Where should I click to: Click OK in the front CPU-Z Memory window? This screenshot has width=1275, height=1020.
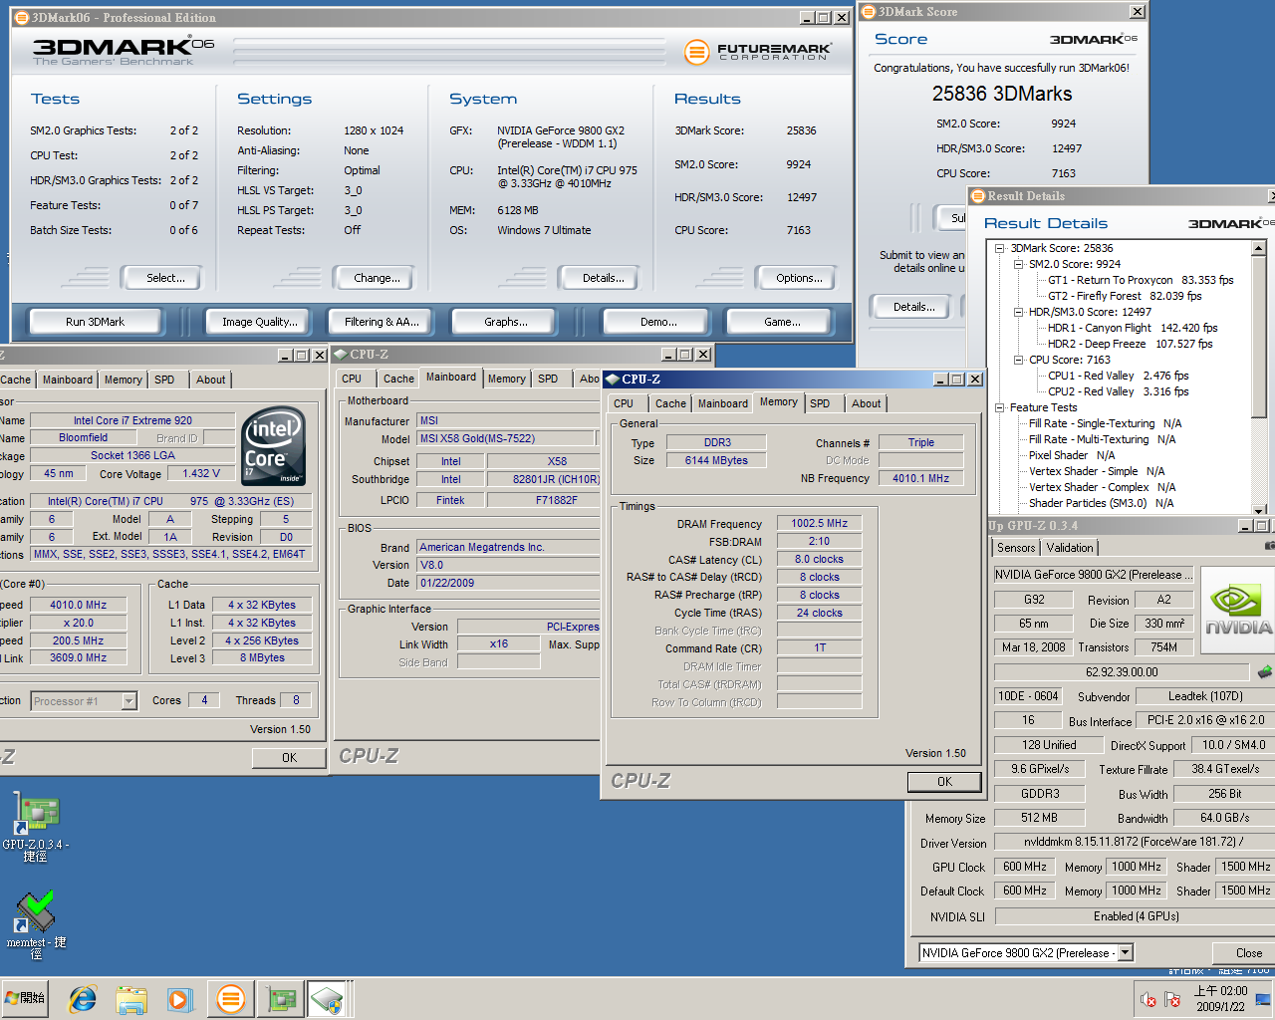click(944, 782)
